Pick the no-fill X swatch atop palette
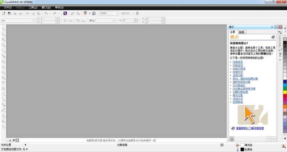 point(285,39)
